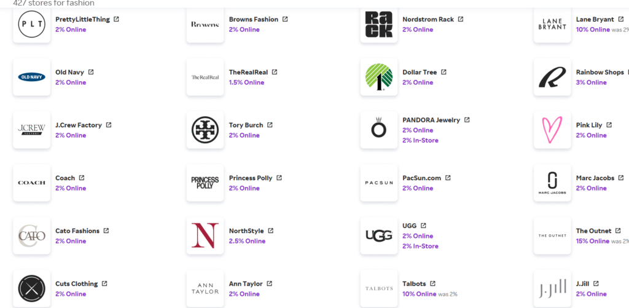The height and width of the screenshot is (308, 629).
Task: Open external link icon beside Talbots
Action: [432, 283]
